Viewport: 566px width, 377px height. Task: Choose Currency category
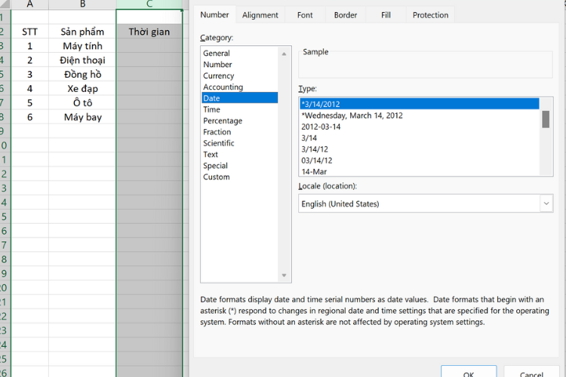[x=240, y=75]
